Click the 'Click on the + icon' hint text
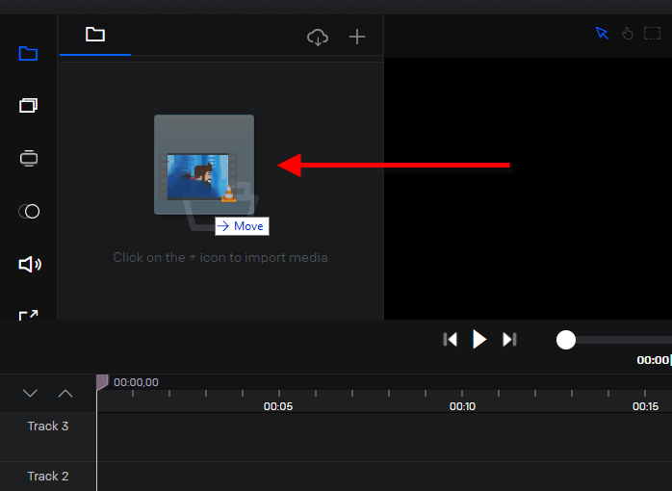The height and width of the screenshot is (491, 672). click(220, 257)
